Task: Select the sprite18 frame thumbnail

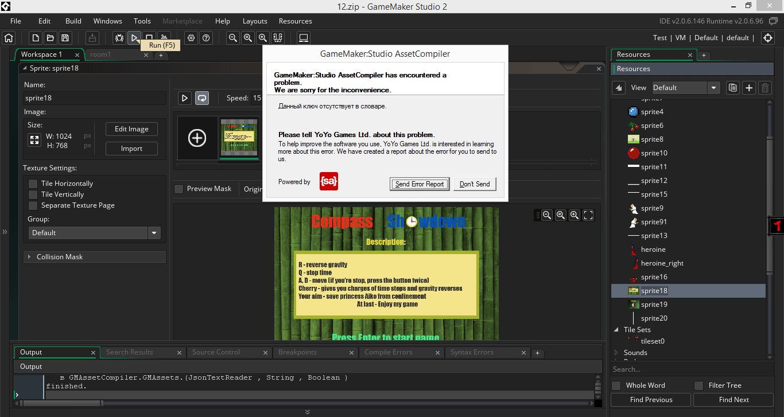Action: (239, 138)
